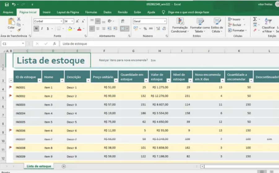Toggle italic formatting I button

(x=42, y=28)
